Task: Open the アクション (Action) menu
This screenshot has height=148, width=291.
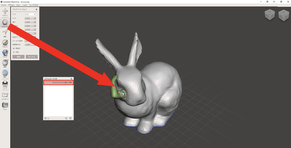Action: [11, 5]
